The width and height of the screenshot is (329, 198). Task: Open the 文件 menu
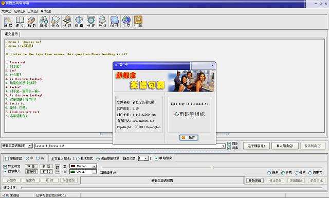click(6, 11)
